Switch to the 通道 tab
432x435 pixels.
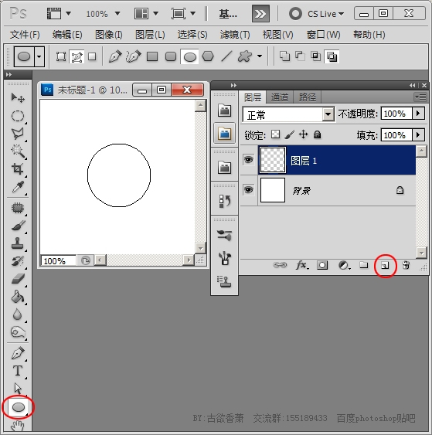(280, 97)
